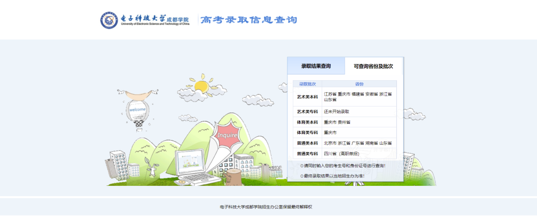Click the 最终录取结果以当地招生办为准 note
537x219 pixels.
tap(332, 176)
